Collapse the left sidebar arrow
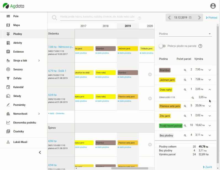The width and height of the screenshot is (220, 170). 40,152
